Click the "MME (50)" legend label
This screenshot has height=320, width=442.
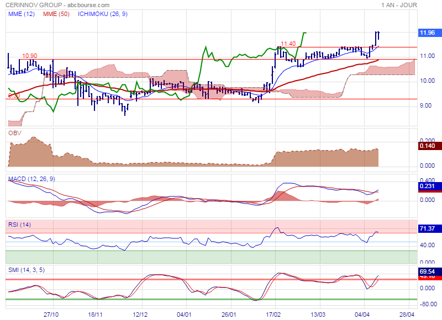56,14
